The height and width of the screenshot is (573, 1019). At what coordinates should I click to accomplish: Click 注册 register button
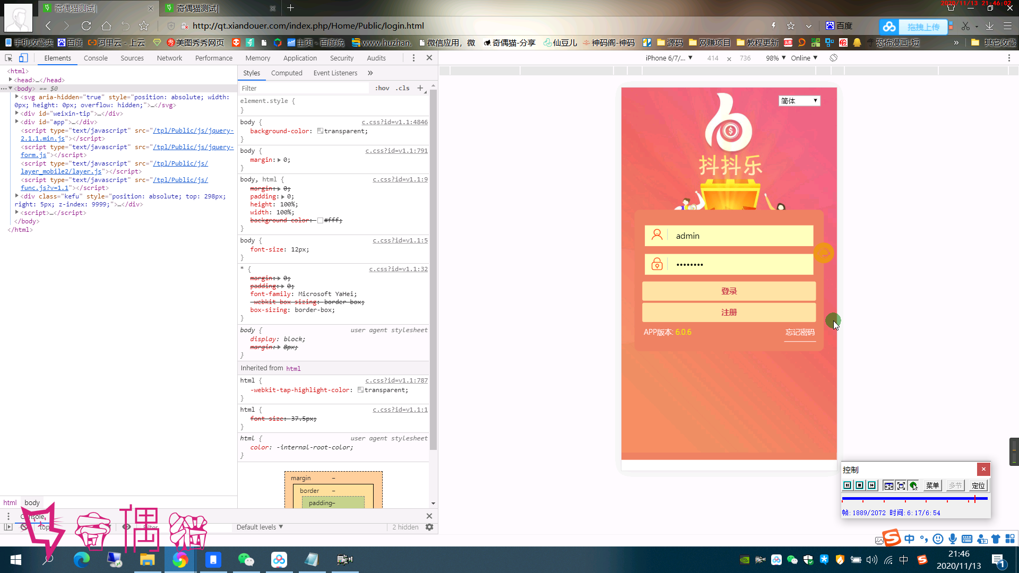(x=729, y=312)
